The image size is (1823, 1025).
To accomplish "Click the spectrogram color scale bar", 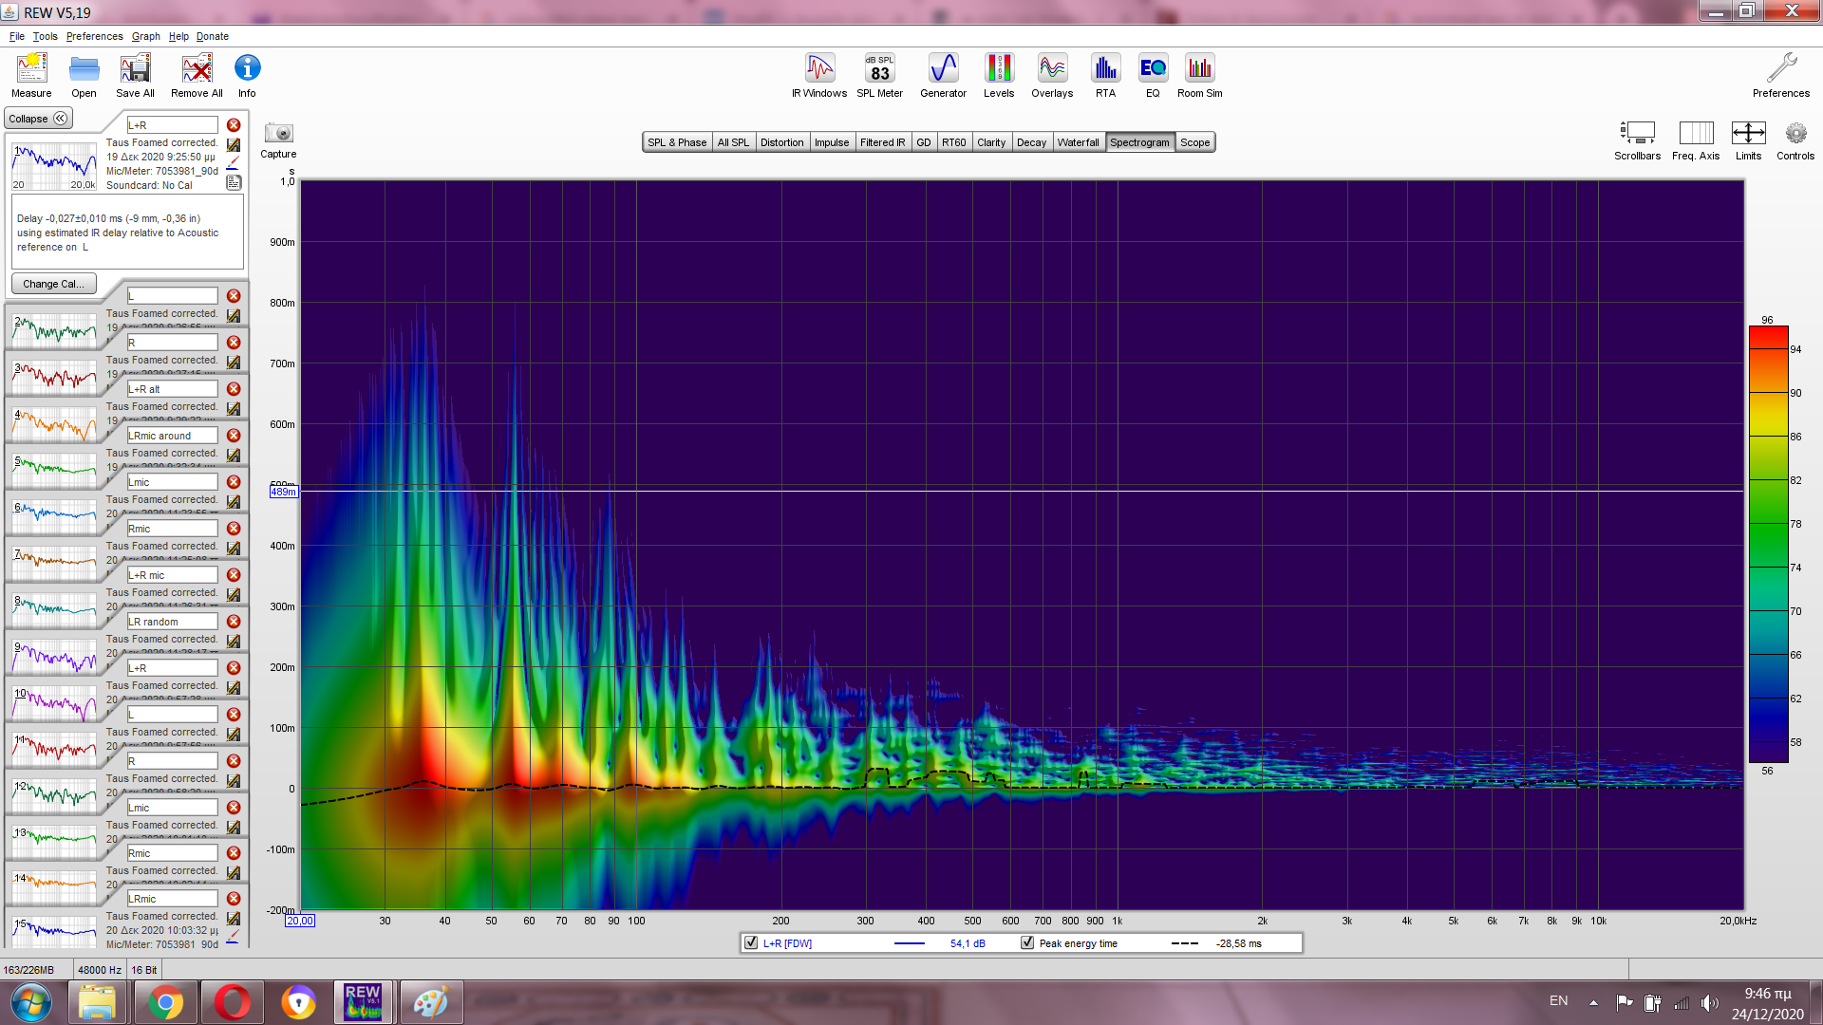I will 1768,544.
